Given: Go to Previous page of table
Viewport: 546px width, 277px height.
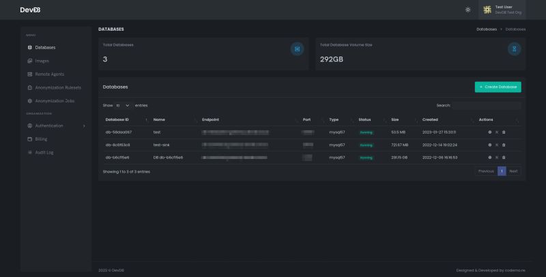Looking at the screenshot, I should pyautogui.click(x=486, y=171).
